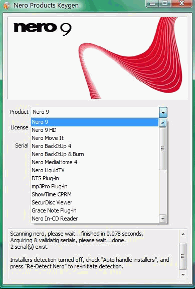Click the 'Acquiring & validatig serials' log line
Screen dimensions: 195x289
(68, 240)
